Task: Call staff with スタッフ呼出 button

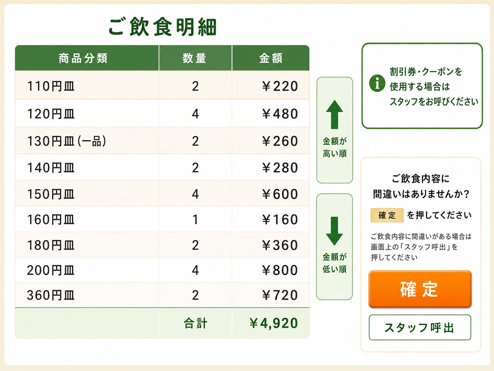Action: point(420,327)
